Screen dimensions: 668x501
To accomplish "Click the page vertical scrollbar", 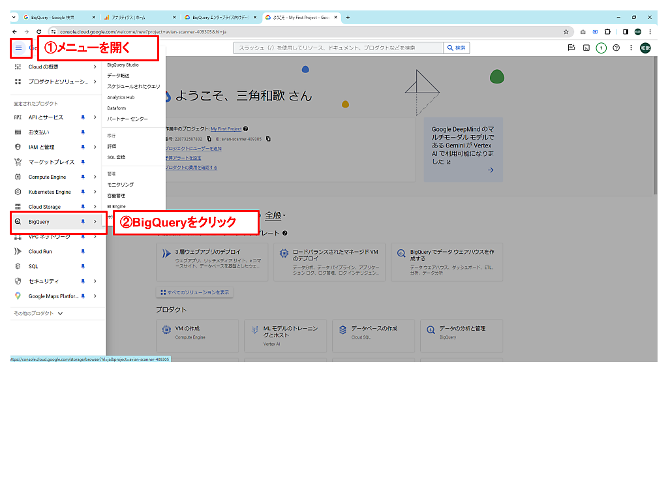I will [655, 126].
